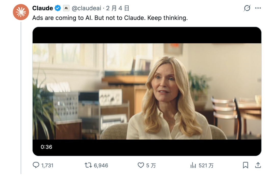
Task: Play the video of the blonde woman
Action: coord(147,91)
